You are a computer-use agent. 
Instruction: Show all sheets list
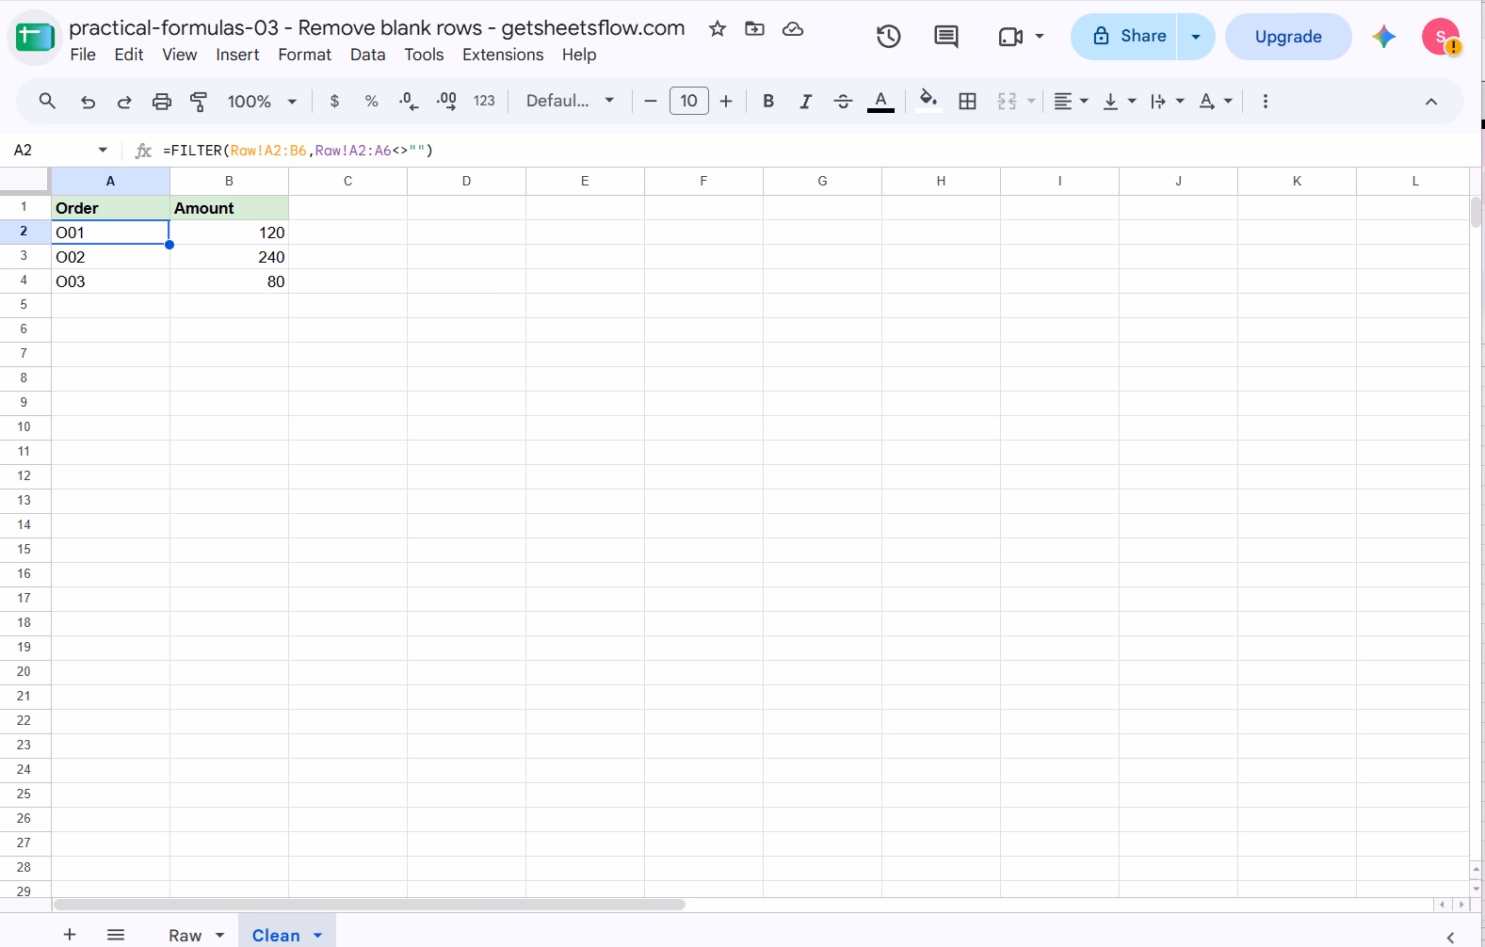click(x=116, y=935)
